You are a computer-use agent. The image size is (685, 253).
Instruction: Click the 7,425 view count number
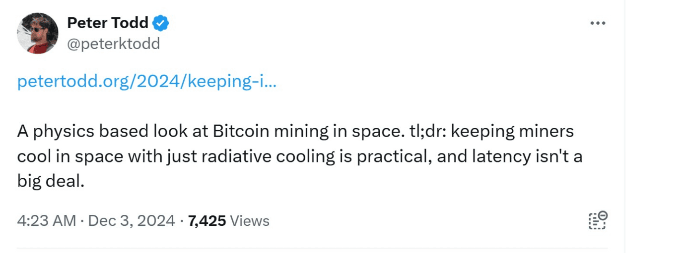[207, 220]
